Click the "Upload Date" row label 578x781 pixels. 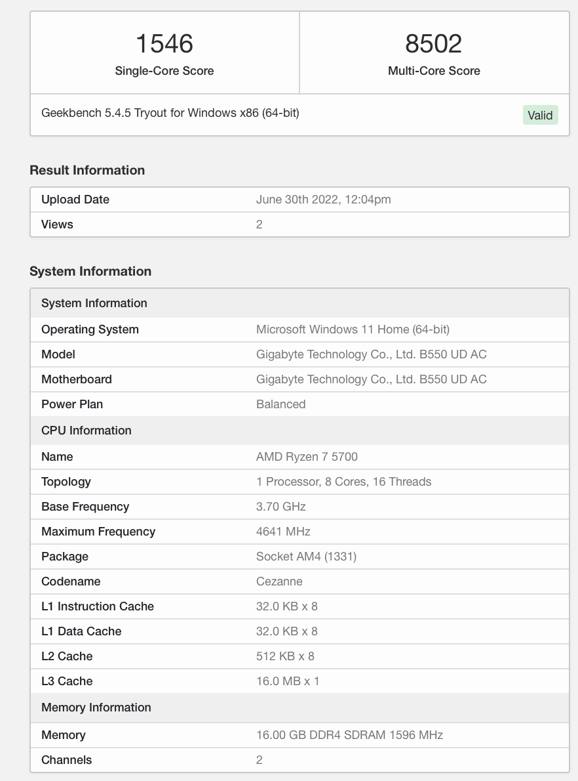(x=75, y=200)
